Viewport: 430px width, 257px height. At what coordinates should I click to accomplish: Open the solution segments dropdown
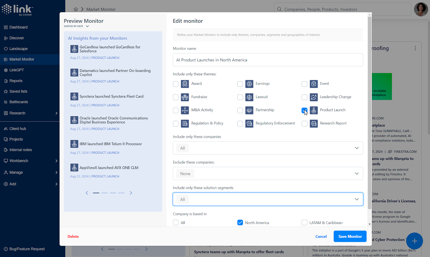(x=268, y=199)
